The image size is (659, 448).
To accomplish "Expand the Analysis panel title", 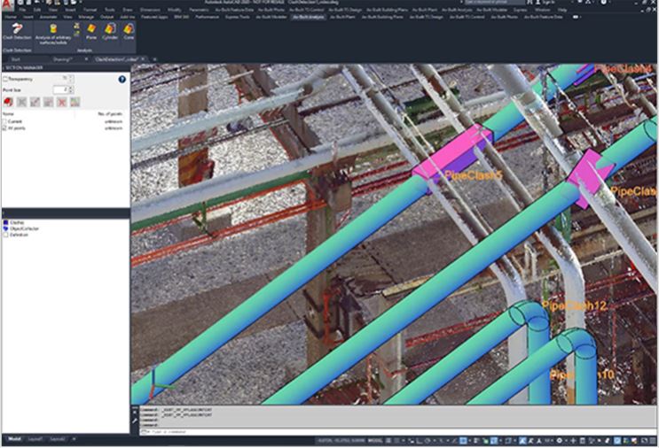I will pyautogui.click(x=84, y=50).
